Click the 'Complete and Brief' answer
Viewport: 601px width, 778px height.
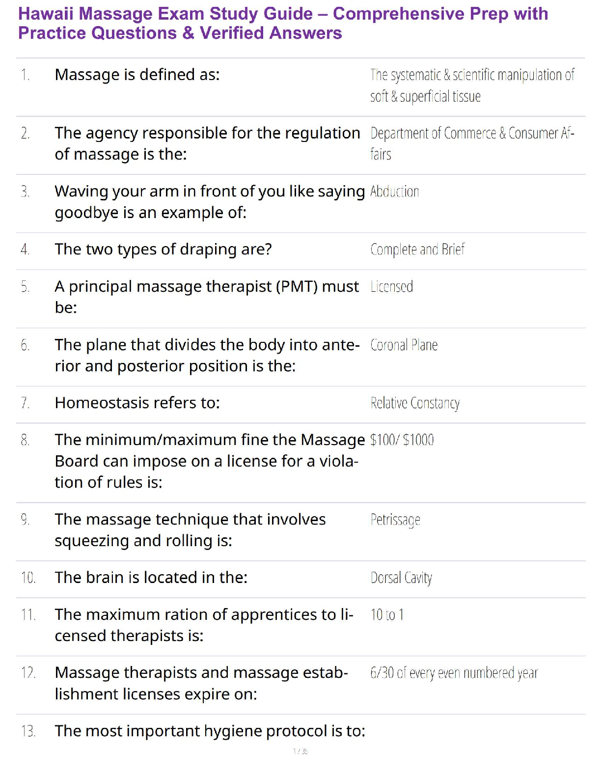tap(417, 250)
